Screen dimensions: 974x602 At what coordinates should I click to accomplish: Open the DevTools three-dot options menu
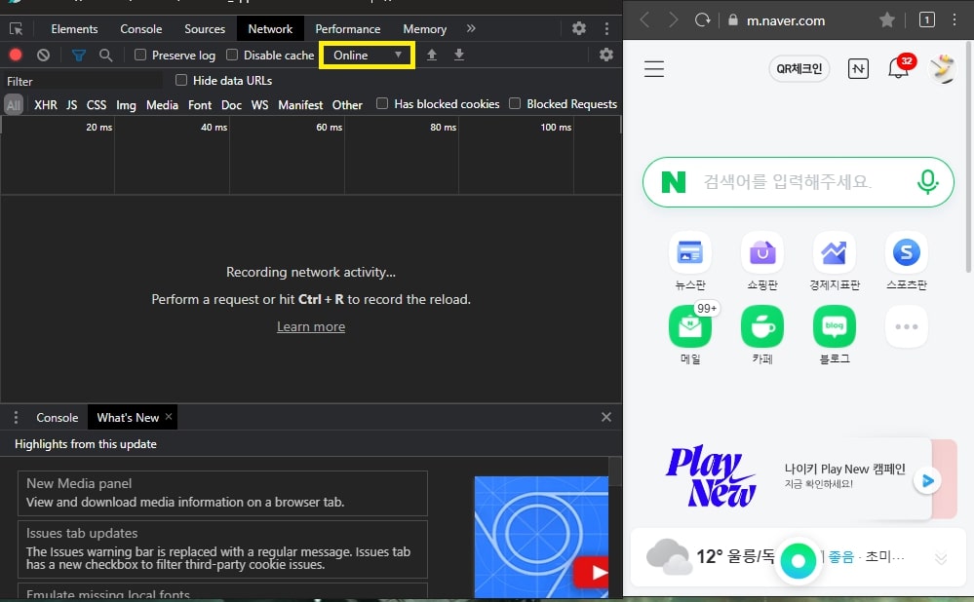click(x=605, y=28)
